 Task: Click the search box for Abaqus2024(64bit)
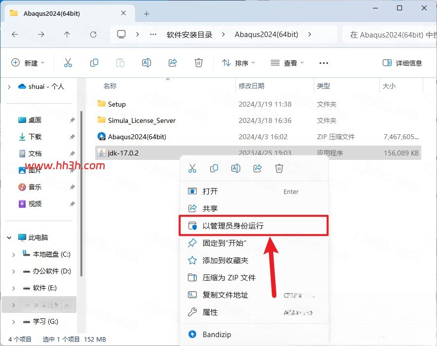pyautogui.click(x=390, y=35)
